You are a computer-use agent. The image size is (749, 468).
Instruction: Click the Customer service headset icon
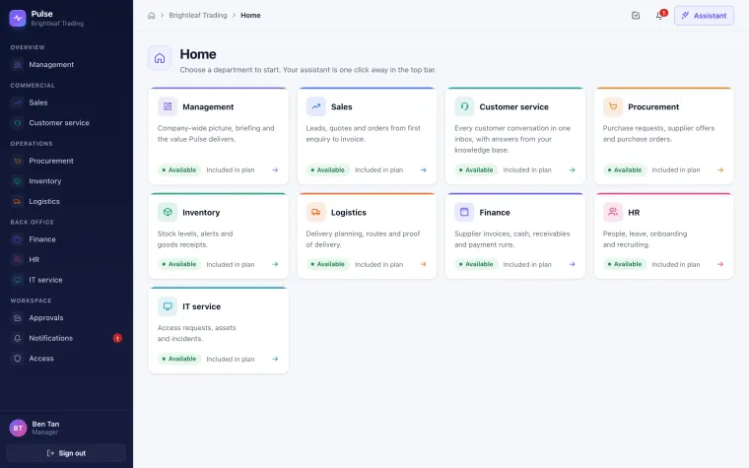(464, 106)
